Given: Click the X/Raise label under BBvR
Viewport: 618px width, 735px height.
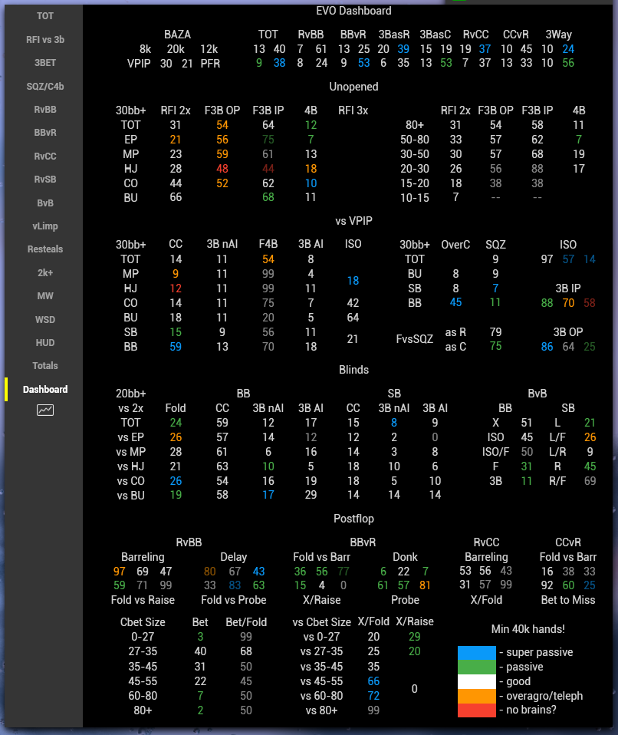Looking at the screenshot, I should (x=322, y=601).
